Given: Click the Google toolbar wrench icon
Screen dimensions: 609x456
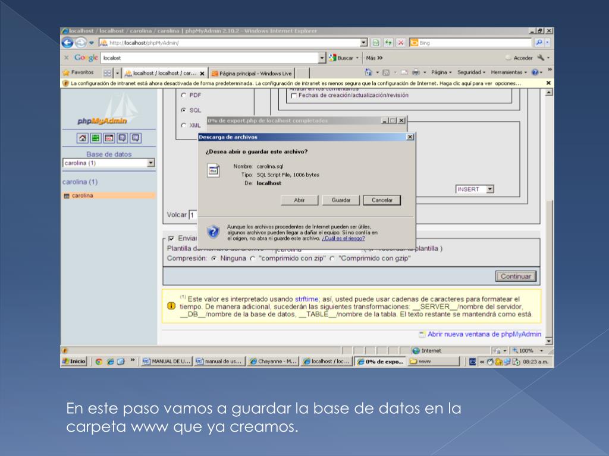Looking at the screenshot, I should coord(541,58).
